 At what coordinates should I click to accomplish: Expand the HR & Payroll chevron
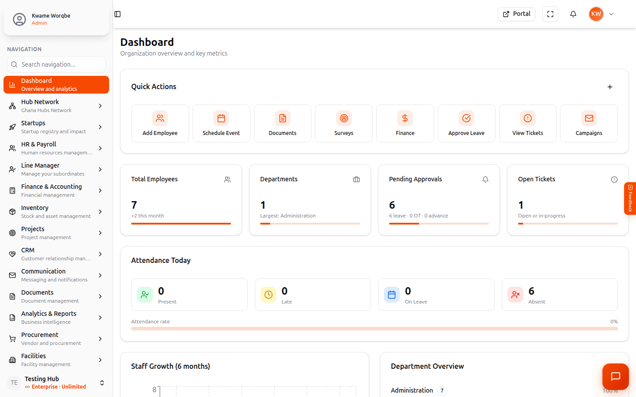coord(100,148)
